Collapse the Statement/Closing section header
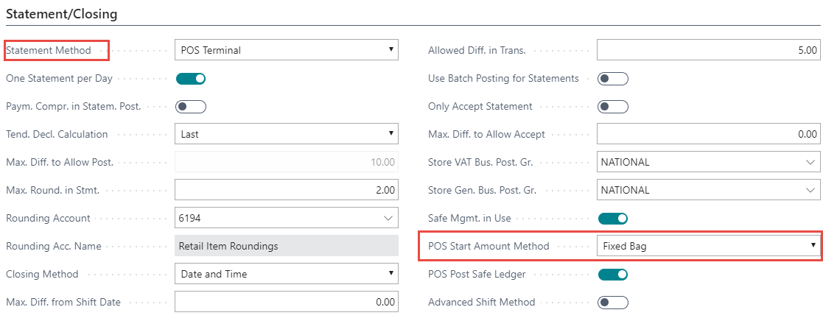Screen dimensions: 823x321 [61, 13]
